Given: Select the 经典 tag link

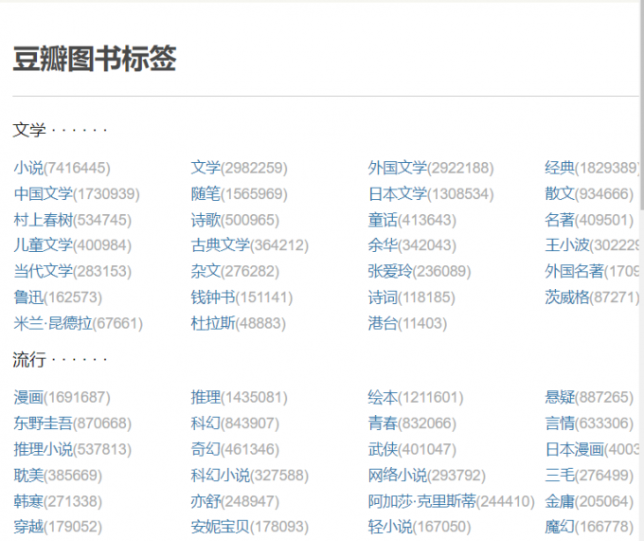Looking at the screenshot, I should [x=560, y=168].
